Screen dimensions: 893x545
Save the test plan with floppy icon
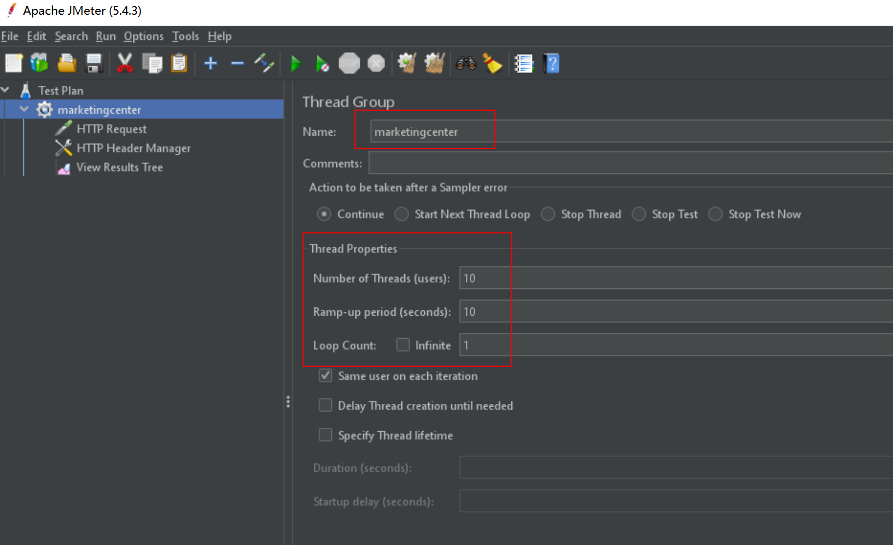click(x=94, y=63)
